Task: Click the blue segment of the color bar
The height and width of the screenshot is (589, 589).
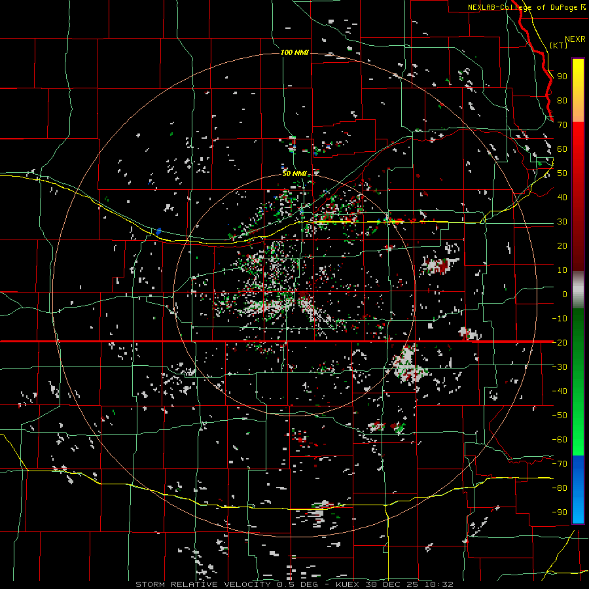Action: [578, 488]
